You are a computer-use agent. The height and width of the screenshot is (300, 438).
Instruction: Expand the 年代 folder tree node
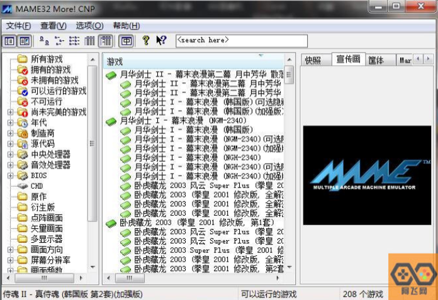pos(10,123)
